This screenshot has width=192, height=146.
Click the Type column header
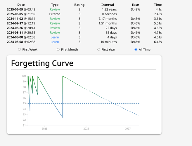tap(55, 5)
